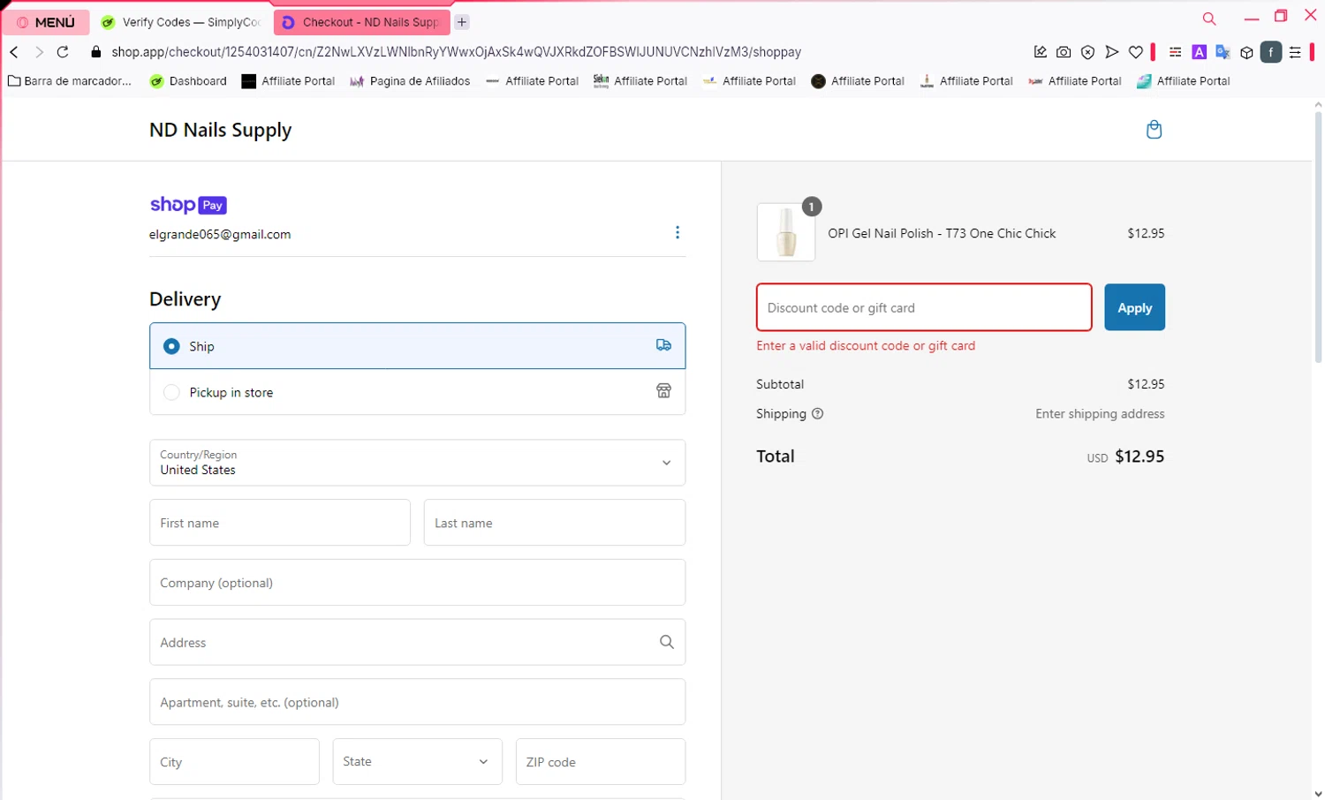Open the Dashboard bookmark
The image size is (1325, 800).
pos(188,81)
